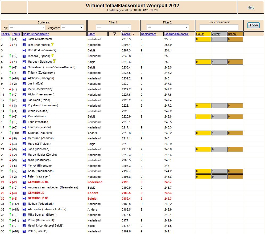Image resolution: width=265 pixels, height=234 pixels.
Task: Open detail icon for Marcus (Sleidinge)
Action: [24, 62]
